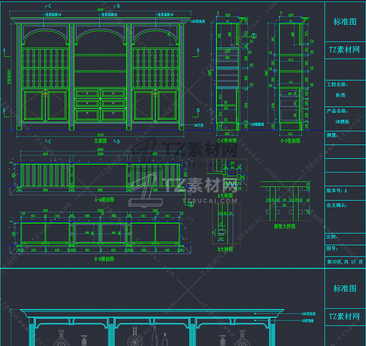Screen dimensions: 366x346
Task: Select the B大样图 detail label
Action: (x=225, y=249)
